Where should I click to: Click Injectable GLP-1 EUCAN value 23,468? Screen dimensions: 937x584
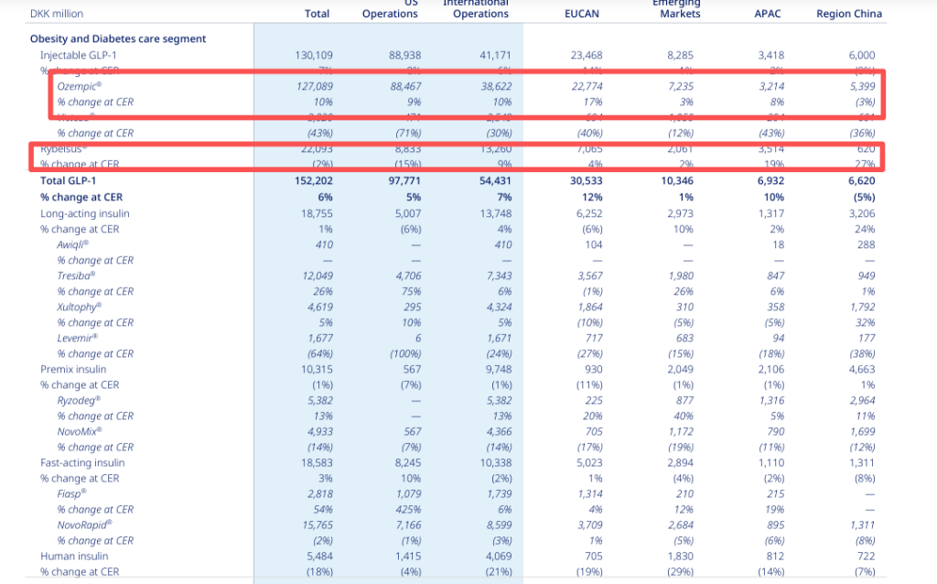tap(587, 55)
